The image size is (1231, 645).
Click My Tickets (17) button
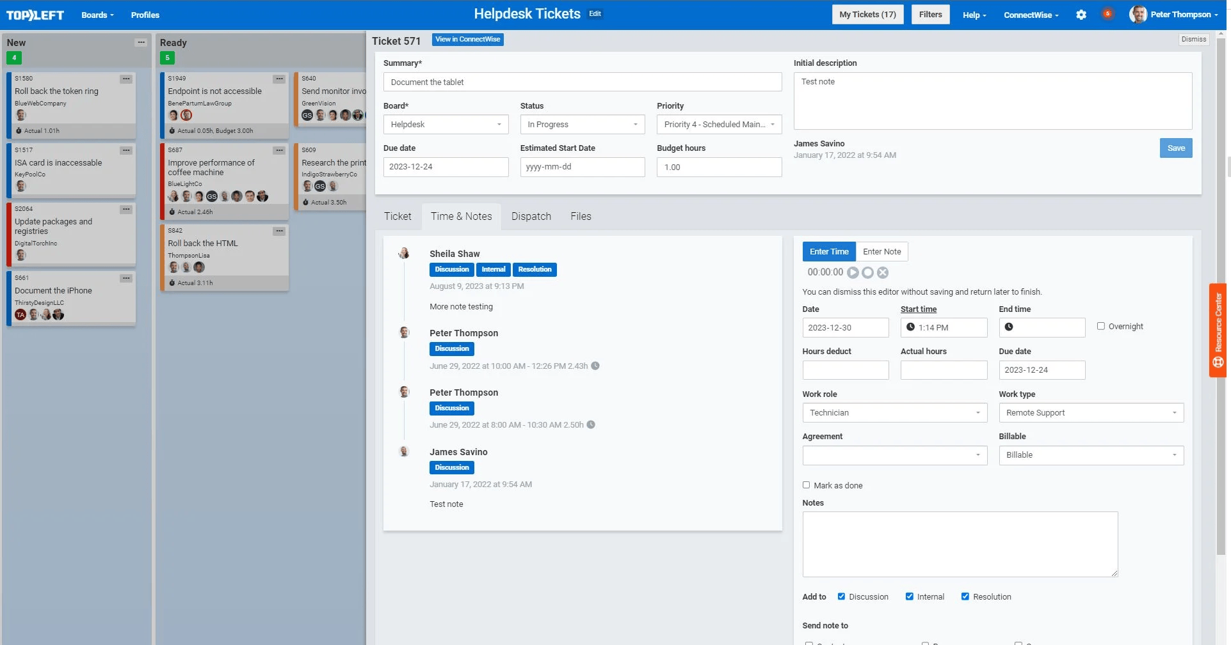tap(867, 14)
